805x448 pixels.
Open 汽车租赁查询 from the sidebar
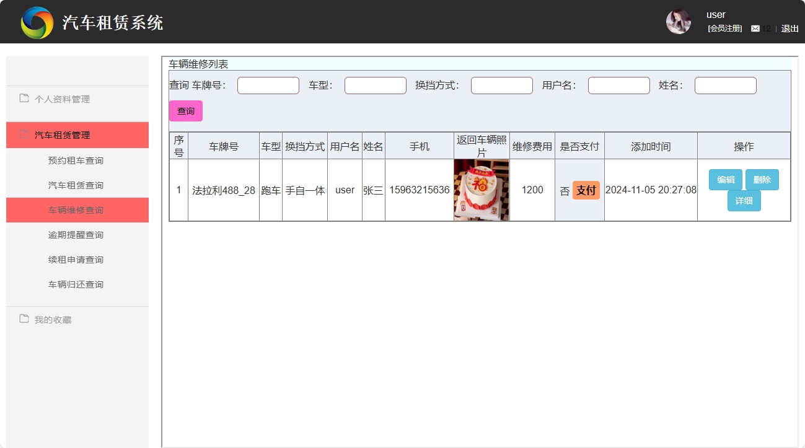click(77, 185)
